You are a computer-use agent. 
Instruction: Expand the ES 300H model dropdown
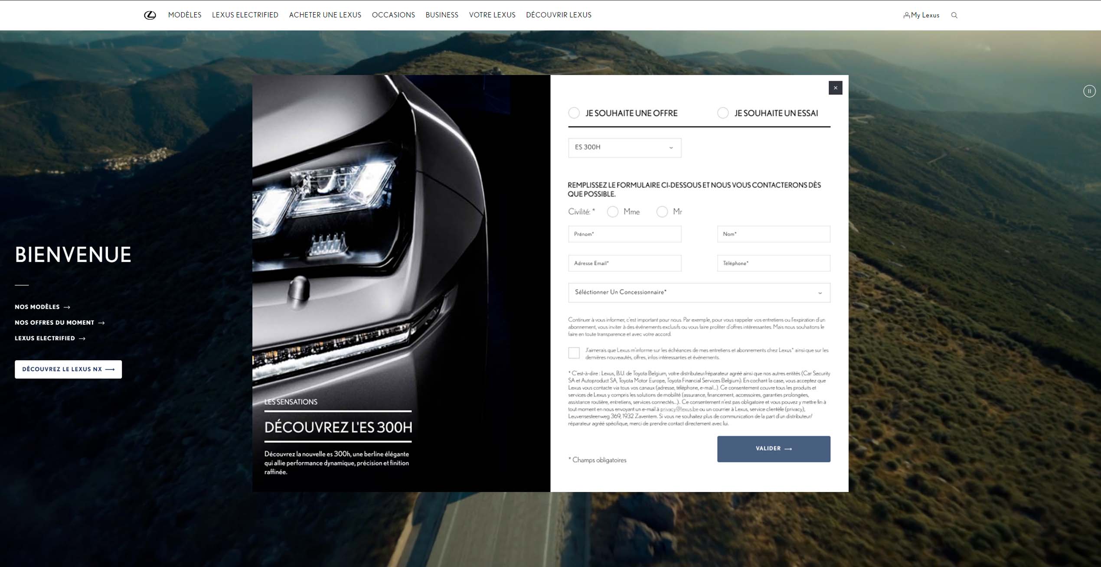pyautogui.click(x=624, y=147)
